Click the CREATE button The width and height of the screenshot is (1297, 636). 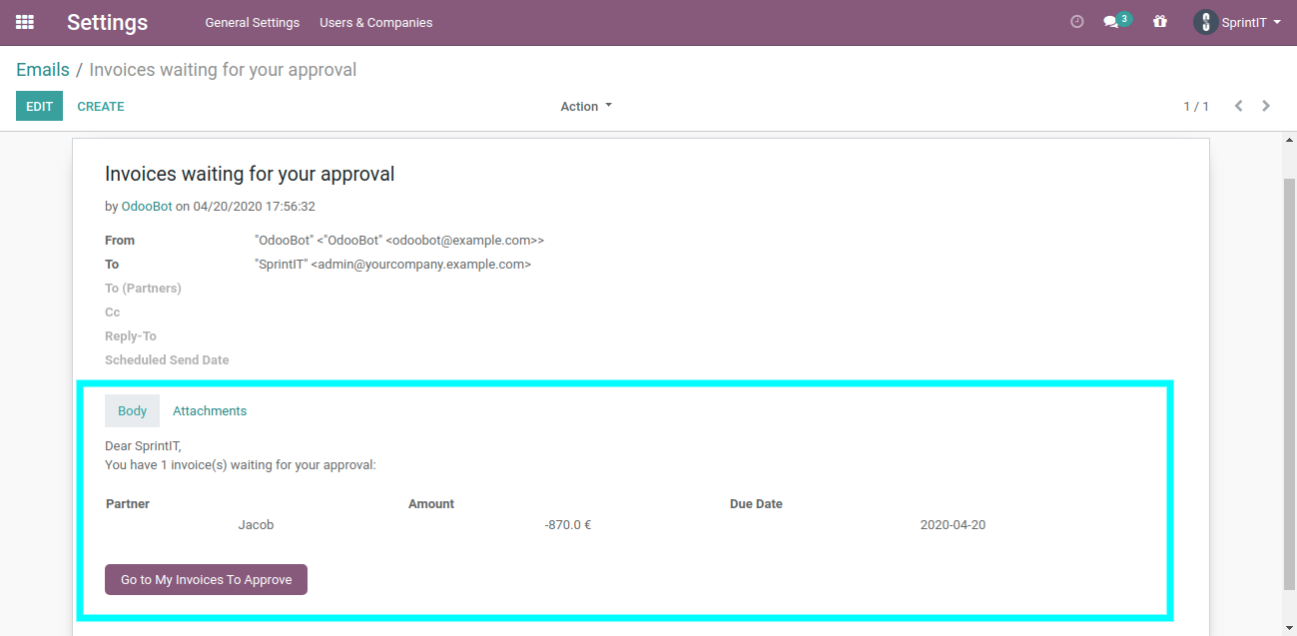pos(100,106)
